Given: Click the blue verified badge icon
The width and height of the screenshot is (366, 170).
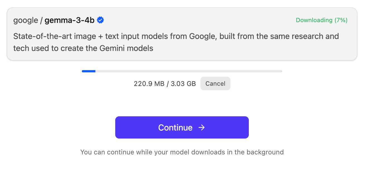Looking at the screenshot, I should (100, 20).
